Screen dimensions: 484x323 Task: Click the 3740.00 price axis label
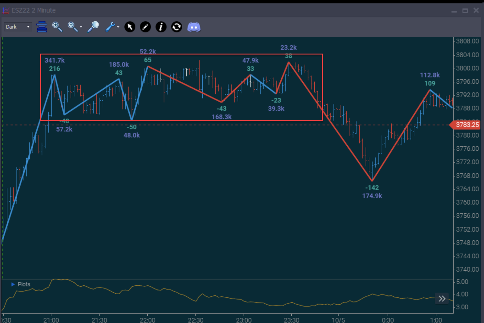click(x=467, y=269)
